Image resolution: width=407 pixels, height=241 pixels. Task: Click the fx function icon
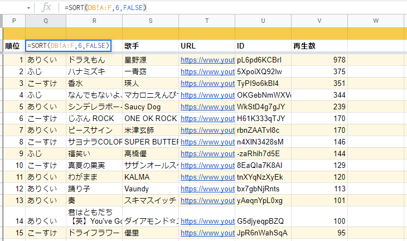click(x=47, y=7)
